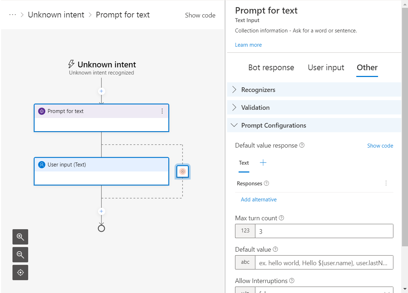The height and width of the screenshot is (293, 408).
Task: Expand the Validation section
Action: 255,108
